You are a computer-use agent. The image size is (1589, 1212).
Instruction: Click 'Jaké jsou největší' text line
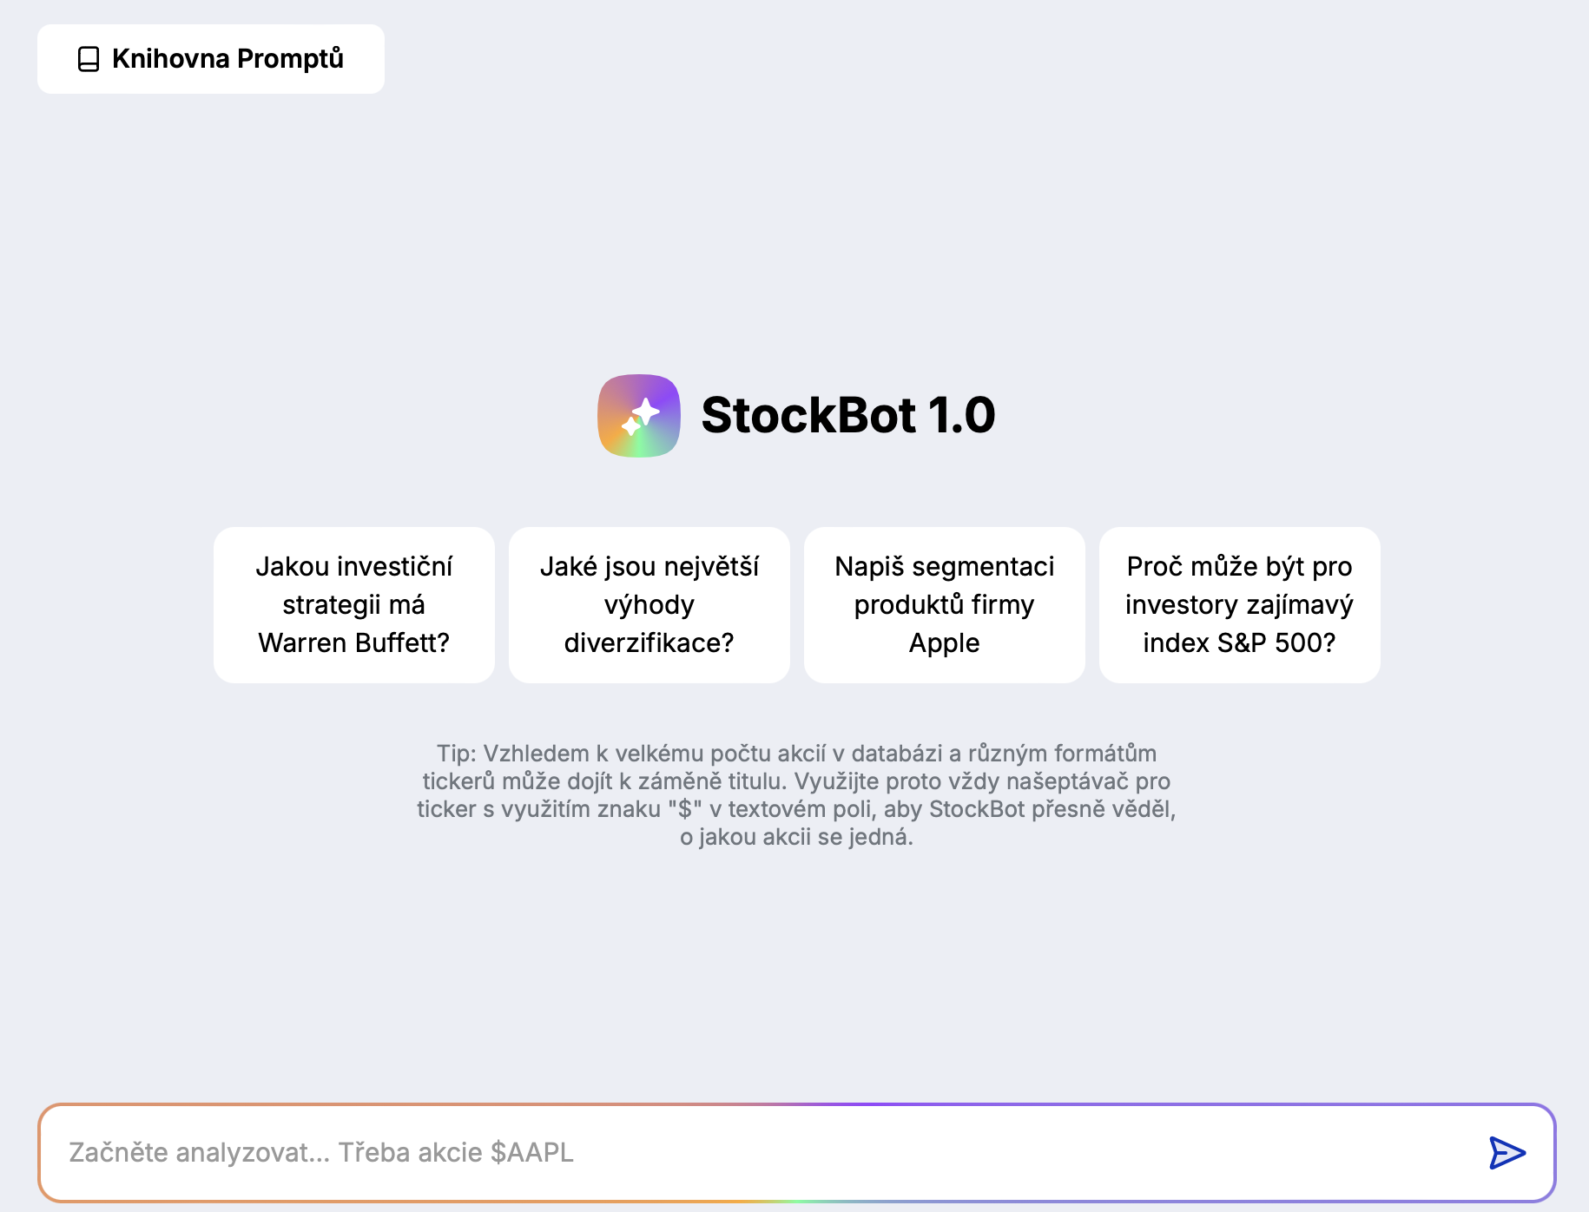pyautogui.click(x=649, y=567)
